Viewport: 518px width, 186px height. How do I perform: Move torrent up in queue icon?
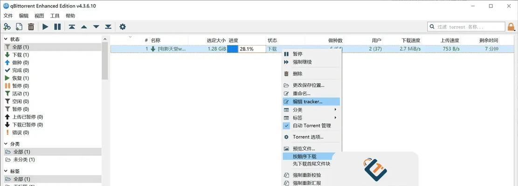click(x=84, y=27)
